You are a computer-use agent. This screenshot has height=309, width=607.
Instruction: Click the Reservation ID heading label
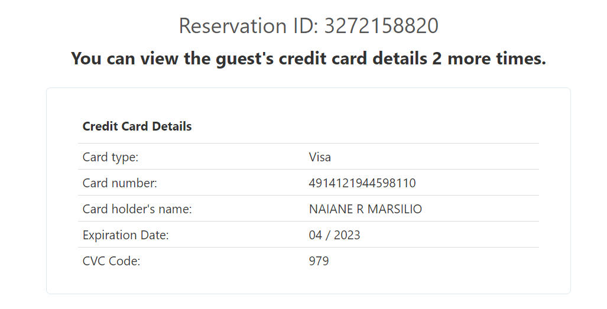[x=249, y=26]
